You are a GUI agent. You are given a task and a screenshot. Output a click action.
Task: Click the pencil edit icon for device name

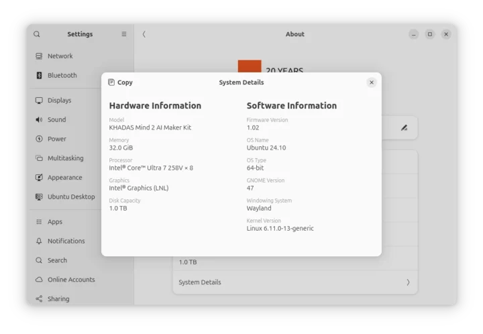tap(404, 127)
